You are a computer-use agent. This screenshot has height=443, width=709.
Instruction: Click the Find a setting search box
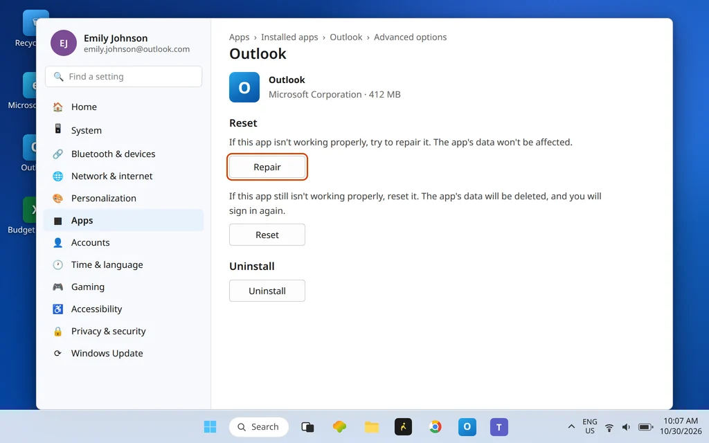(x=123, y=76)
